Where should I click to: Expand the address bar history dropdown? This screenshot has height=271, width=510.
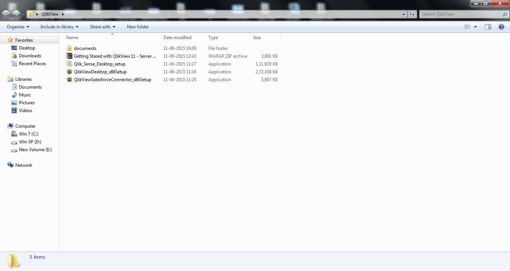point(404,14)
